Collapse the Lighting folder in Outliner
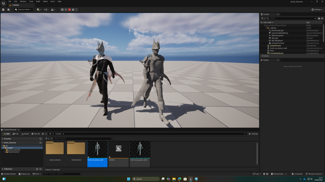The width and height of the screenshot is (325, 182). click(266, 28)
